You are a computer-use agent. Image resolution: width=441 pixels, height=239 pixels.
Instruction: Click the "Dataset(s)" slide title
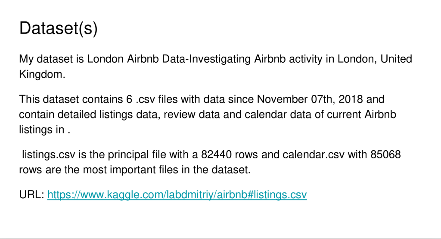tap(59, 28)
